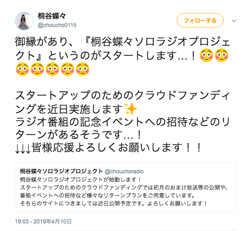This screenshot has height=231, width=251.
Task: Click the flushed emoji right after スタートします…!
Action: [207, 55]
